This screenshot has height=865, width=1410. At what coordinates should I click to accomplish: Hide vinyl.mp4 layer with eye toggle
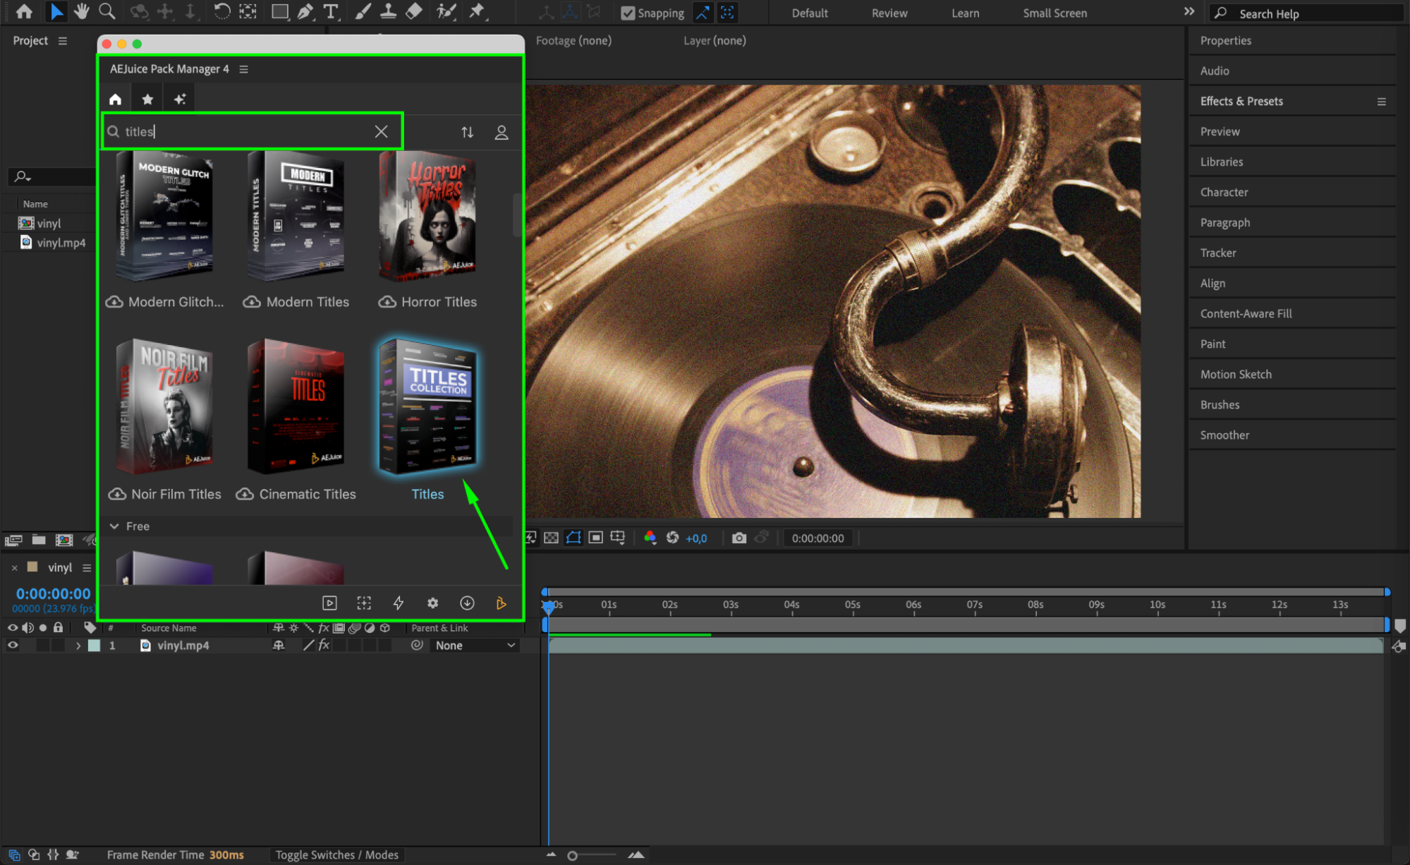pyautogui.click(x=13, y=645)
